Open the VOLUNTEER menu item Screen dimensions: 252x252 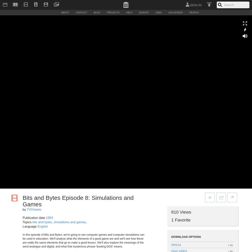tap(175, 13)
